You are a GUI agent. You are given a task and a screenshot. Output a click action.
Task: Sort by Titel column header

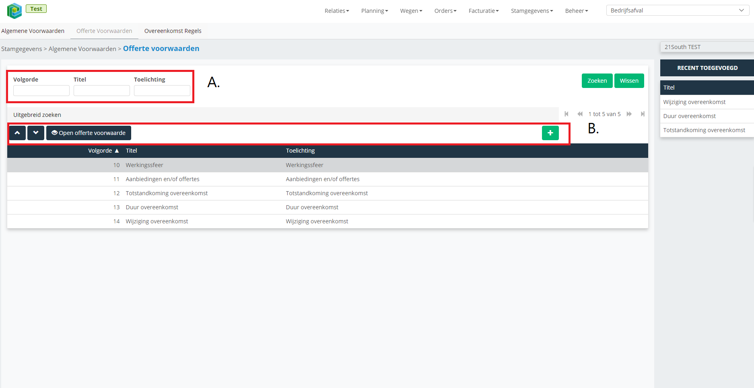132,151
